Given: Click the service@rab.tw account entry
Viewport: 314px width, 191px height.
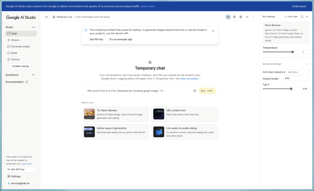Looking at the screenshot, I should [x=19, y=183].
